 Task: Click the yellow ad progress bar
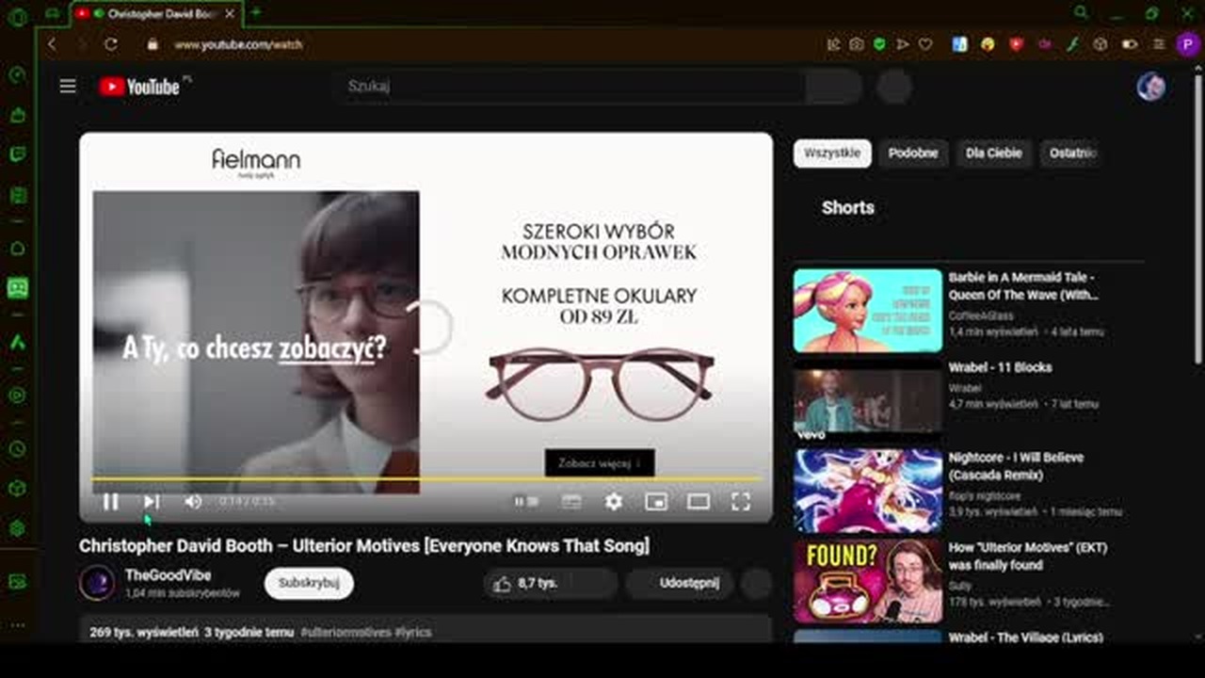[x=426, y=479]
